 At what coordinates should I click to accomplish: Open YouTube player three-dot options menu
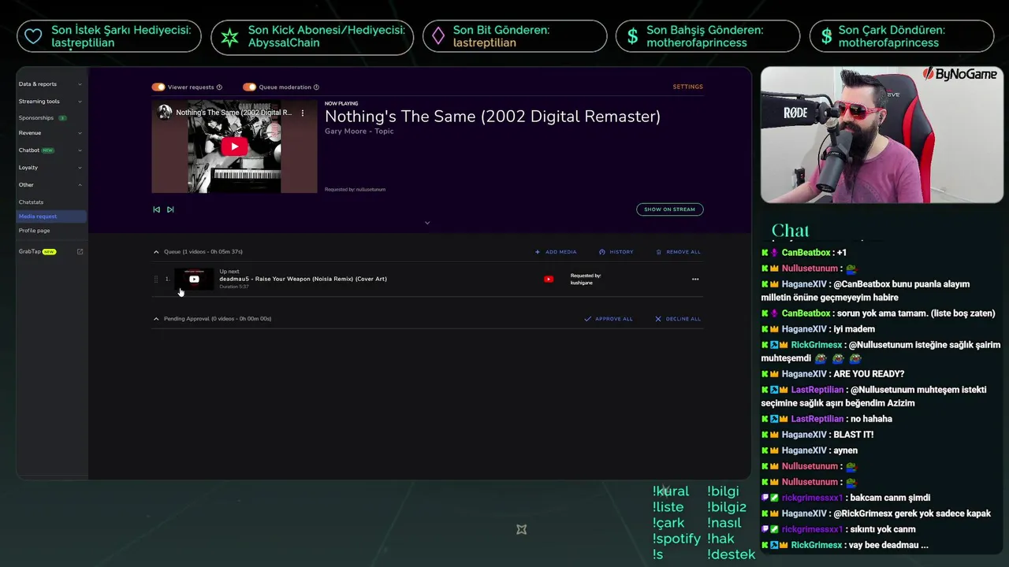tap(302, 113)
